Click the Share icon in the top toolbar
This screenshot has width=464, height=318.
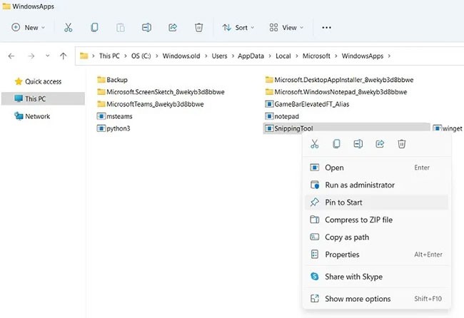[x=172, y=28]
